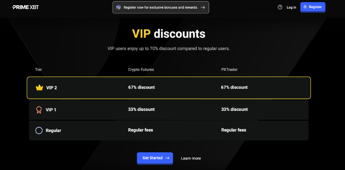Open the help question mark icon
Screen dimensions: 345x170
pos(280,7)
